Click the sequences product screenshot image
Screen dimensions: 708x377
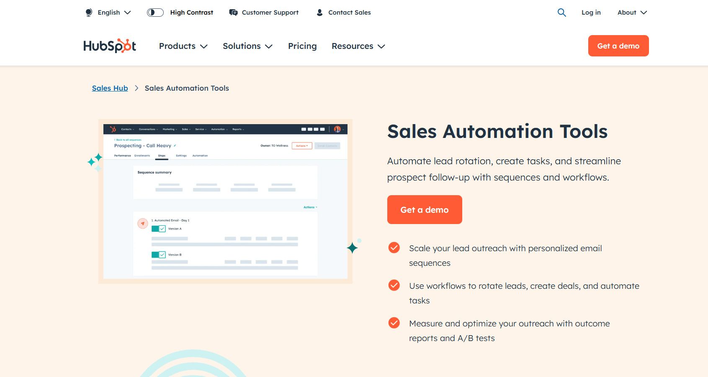tap(225, 201)
